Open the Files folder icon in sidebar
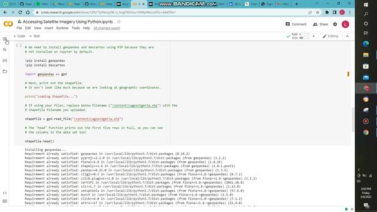Screen dimensions: 377x212 click(x=5, y=71)
